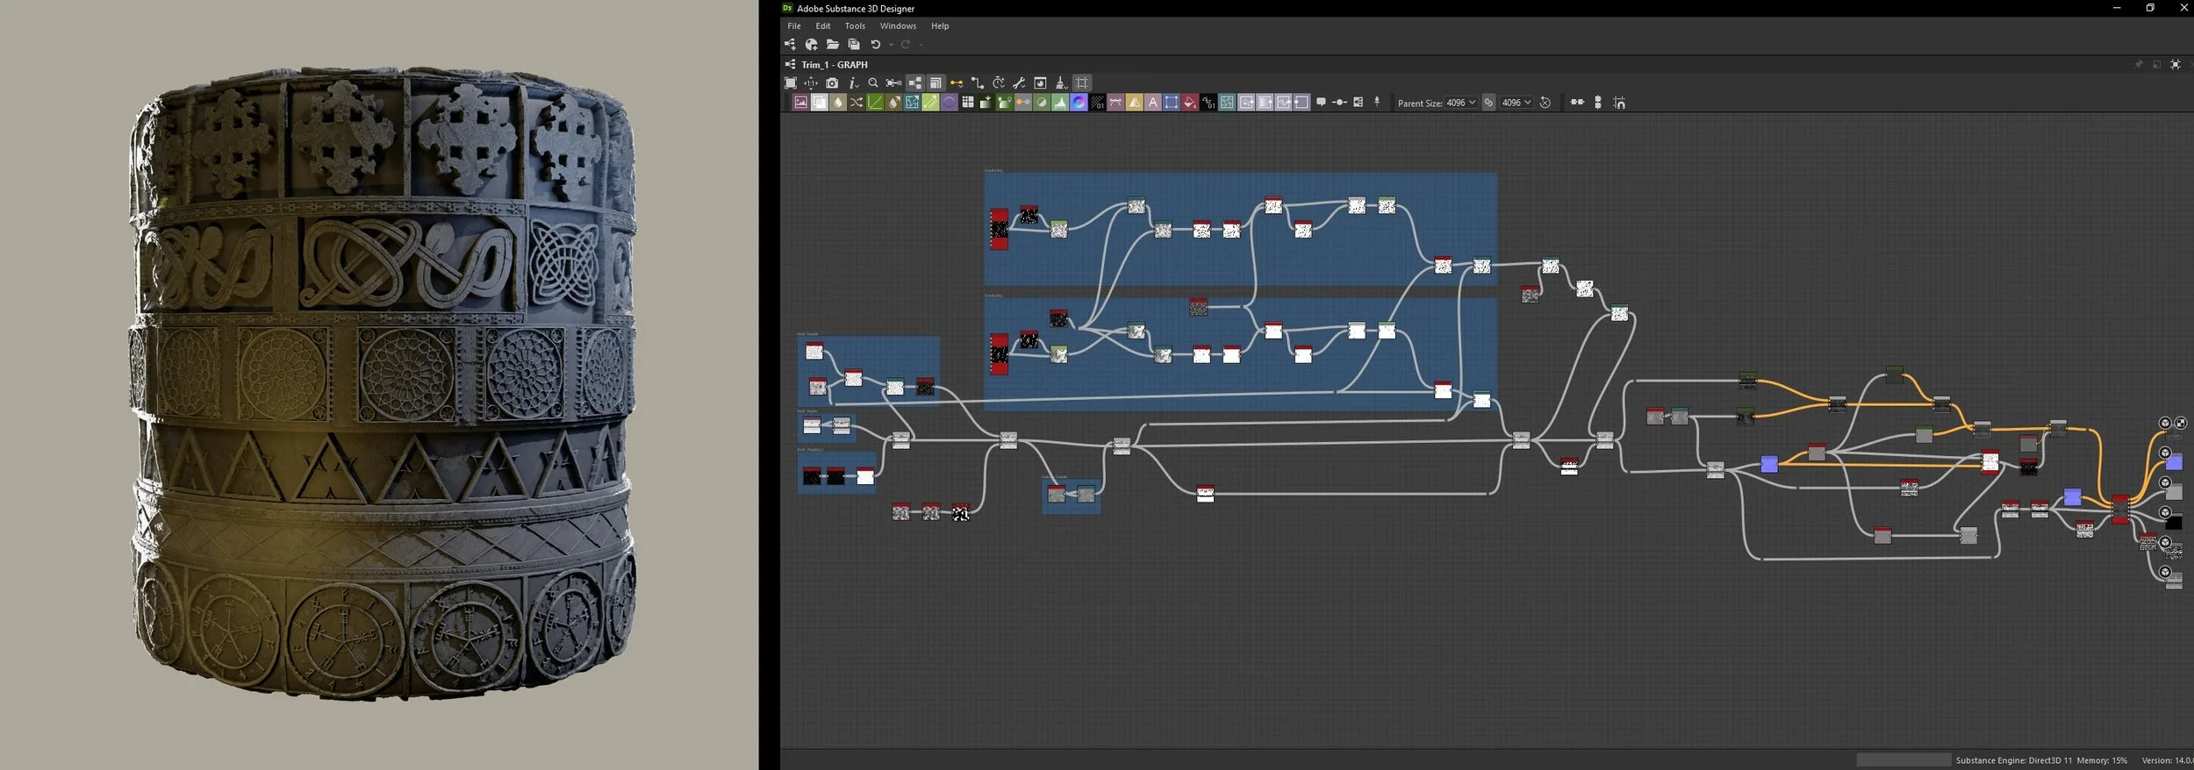Image resolution: width=2194 pixels, height=770 pixels.
Task: Open undo history dropdown arrow
Action: click(891, 45)
